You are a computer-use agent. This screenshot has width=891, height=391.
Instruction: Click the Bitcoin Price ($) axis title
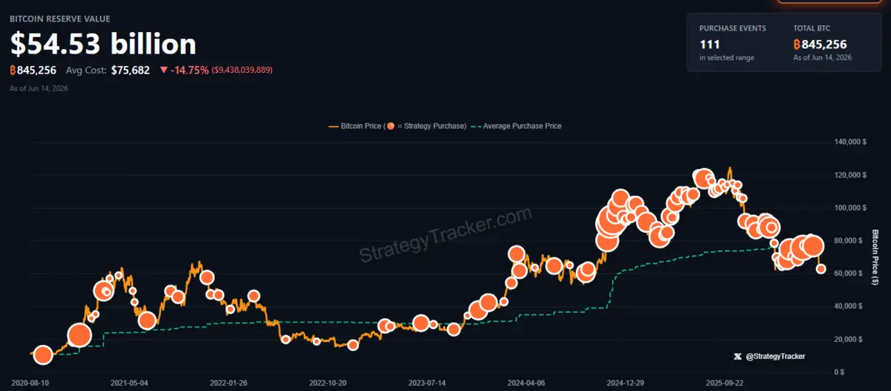[x=875, y=257]
